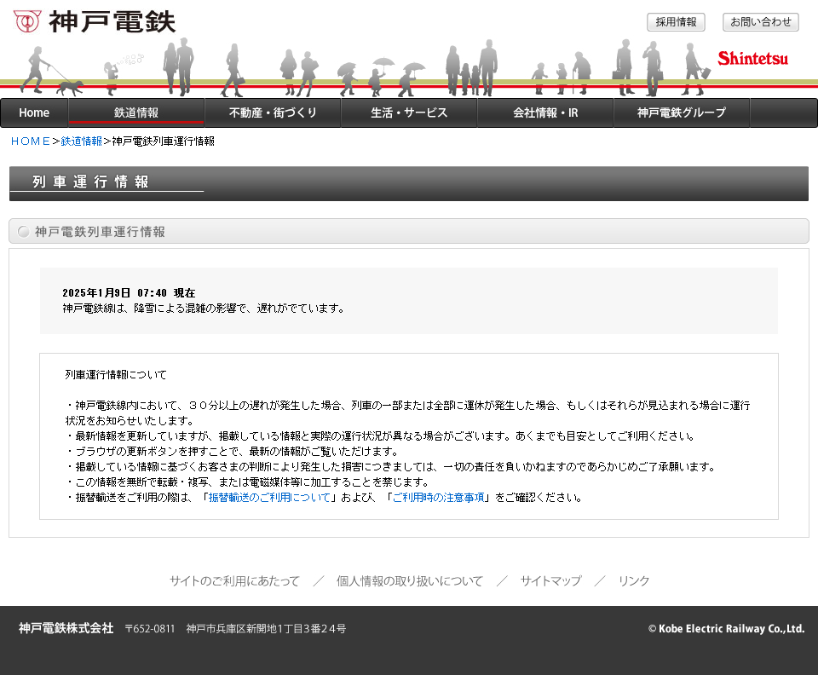Open the ご利用時の注意事項 link
The height and width of the screenshot is (675, 818).
(438, 498)
